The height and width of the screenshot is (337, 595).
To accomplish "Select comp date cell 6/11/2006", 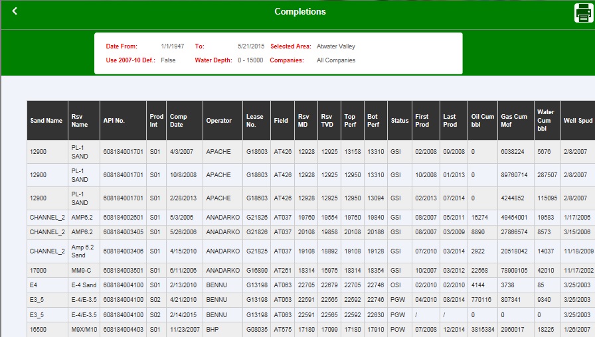I will click(183, 270).
